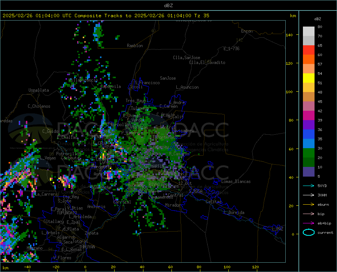The image size is (337, 272).
Task: Click the 'C_Guido' map label
Action: pos(50,131)
